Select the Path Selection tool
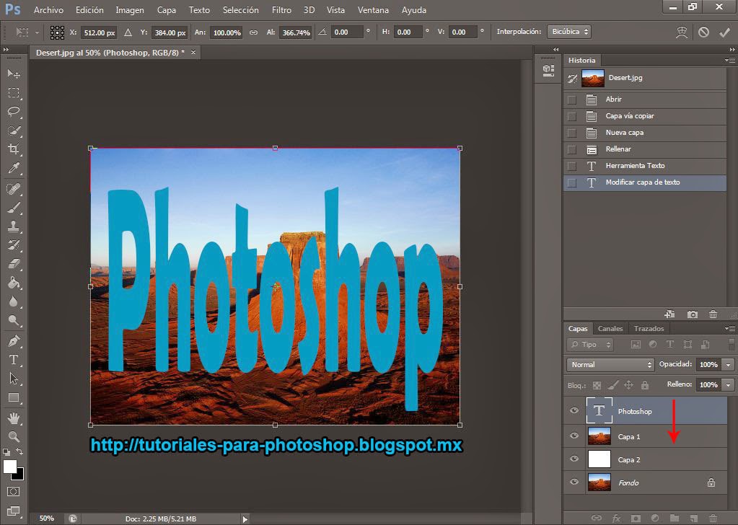Viewport: 738px width, 525px height. click(14, 378)
